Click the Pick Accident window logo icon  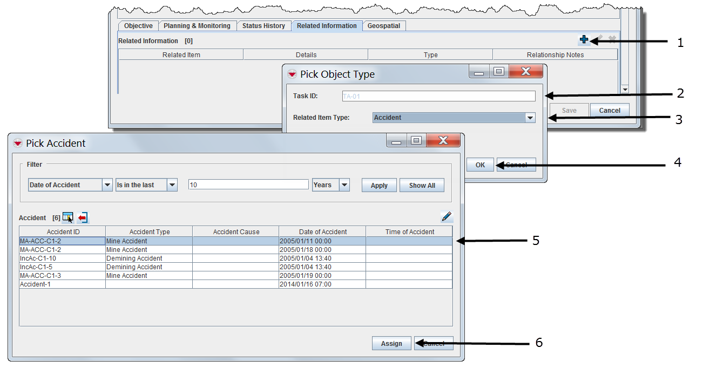18,143
